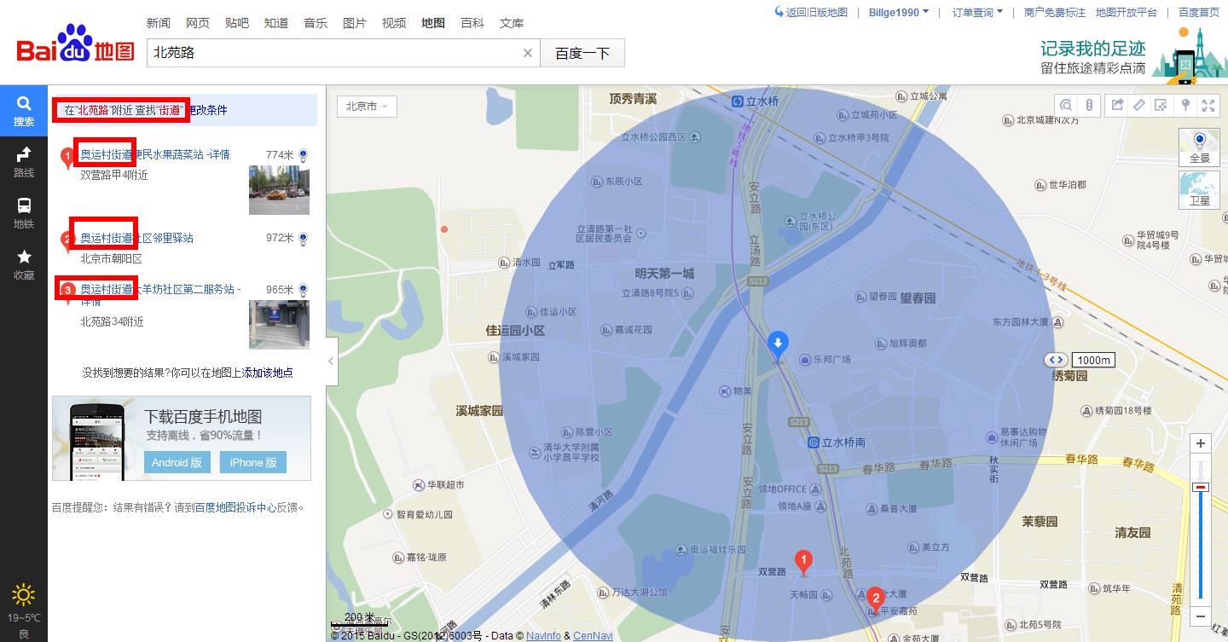Clear the search box with the X
The image size is (1228, 642).
pos(528,53)
